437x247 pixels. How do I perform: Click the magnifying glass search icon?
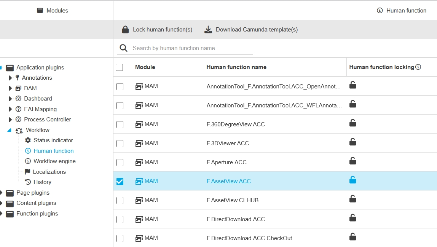click(123, 48)
